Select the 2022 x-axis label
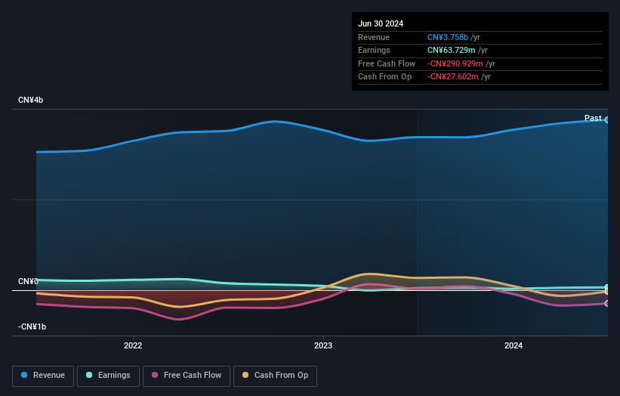This screenshot has height=396, width=620. (x=133, y=345)
